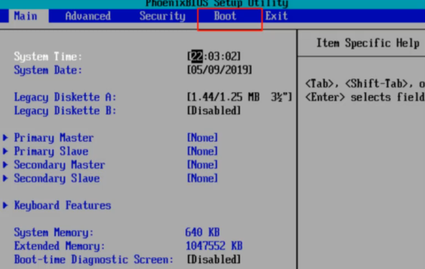Select the System Date value field
425x269 pixels.
tap(220, 70)
